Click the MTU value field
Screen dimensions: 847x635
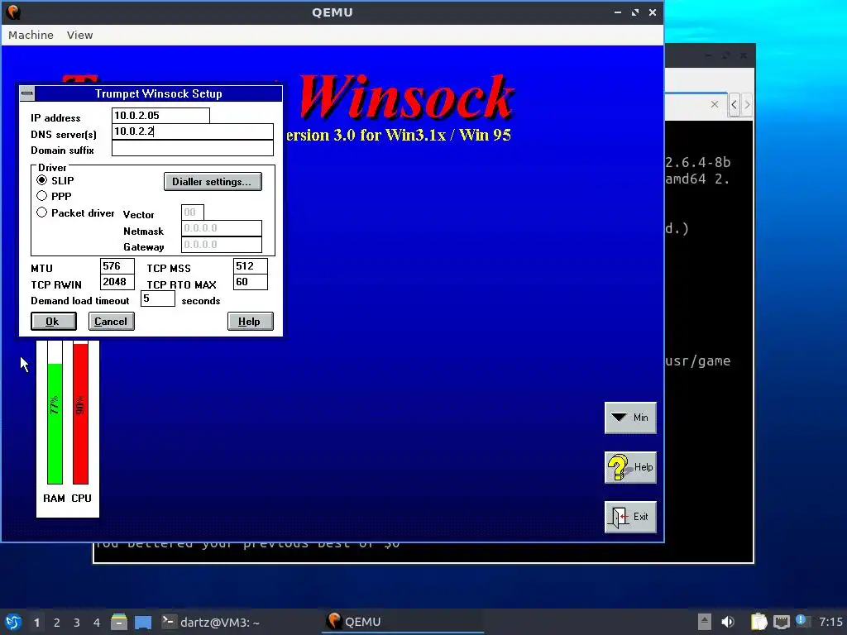pos(117,266)
